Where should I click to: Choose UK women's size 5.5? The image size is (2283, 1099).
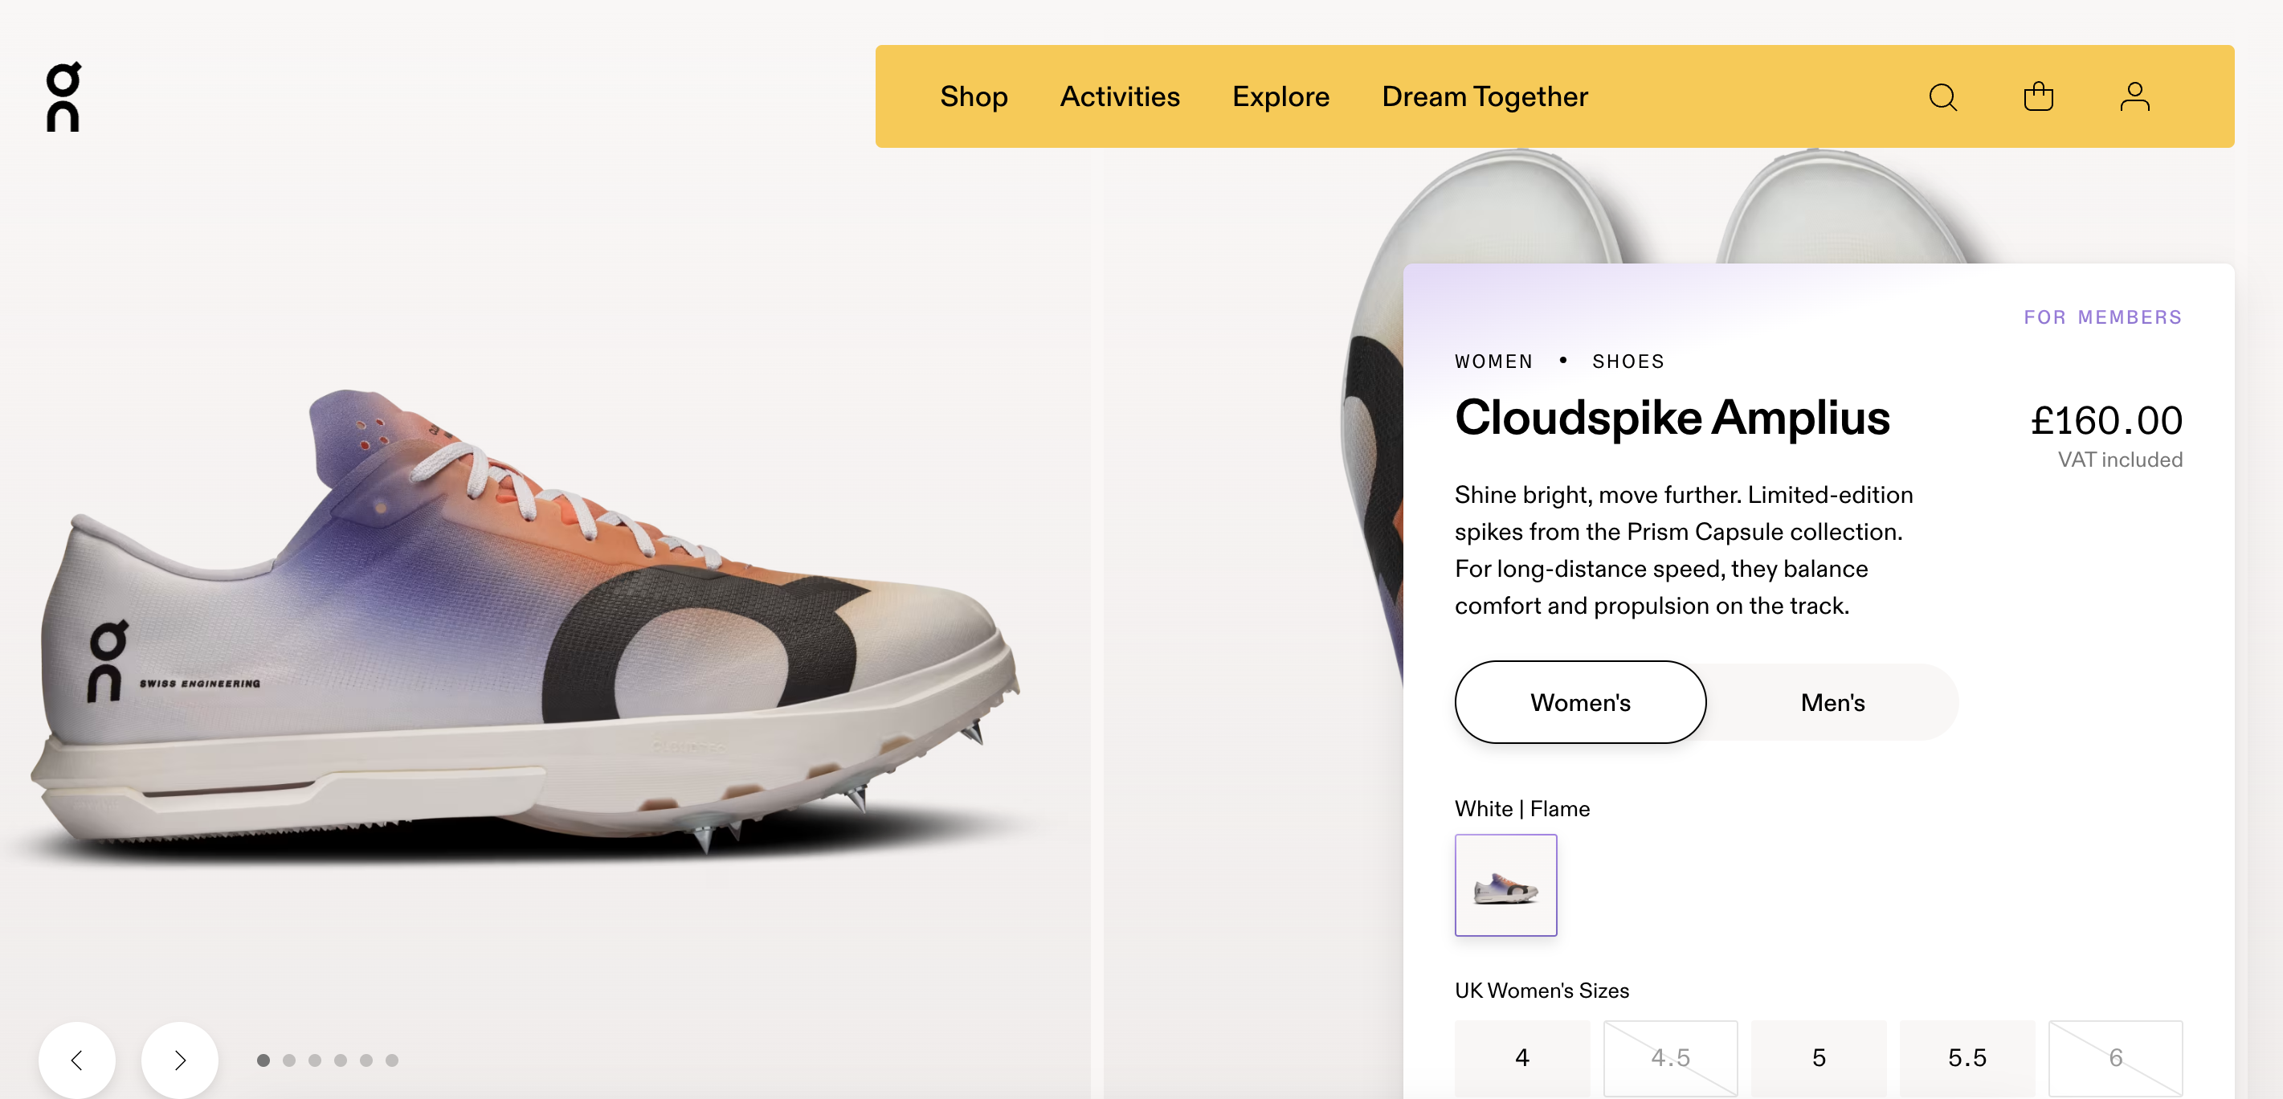point(1966,1057)
